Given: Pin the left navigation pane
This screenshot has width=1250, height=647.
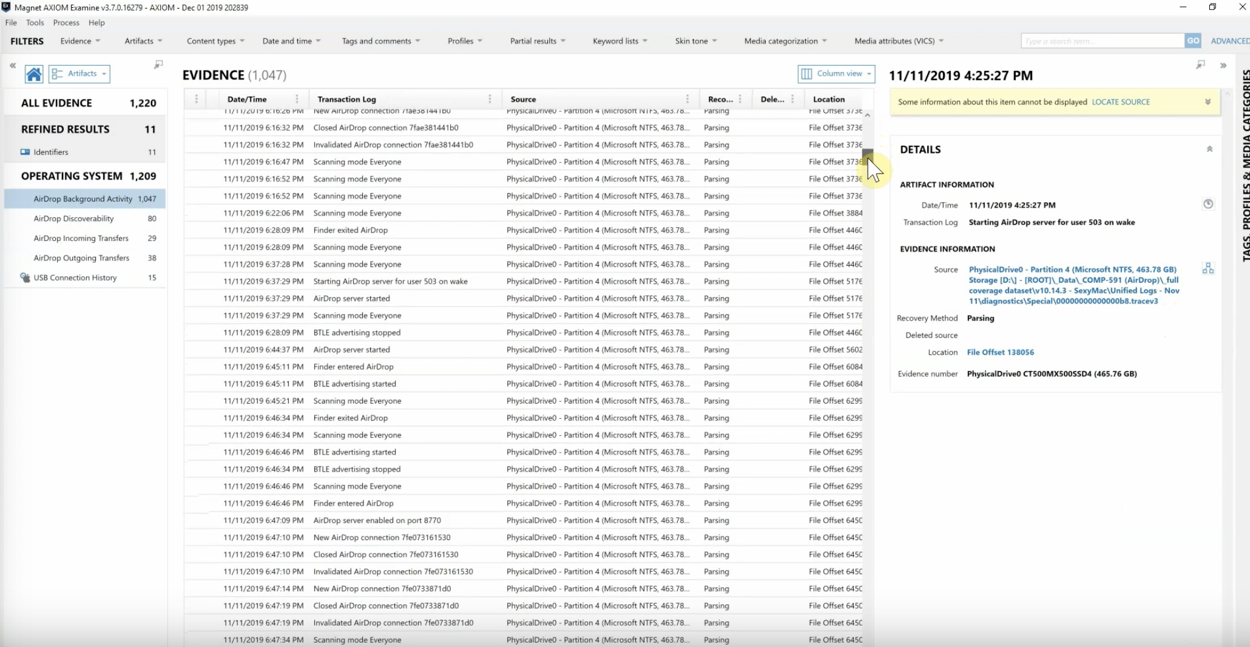Looking at the screenshot, I should tap(158, 64).
